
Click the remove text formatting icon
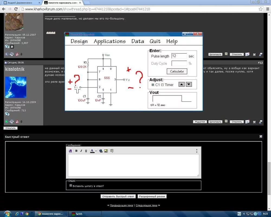[70, 151]
